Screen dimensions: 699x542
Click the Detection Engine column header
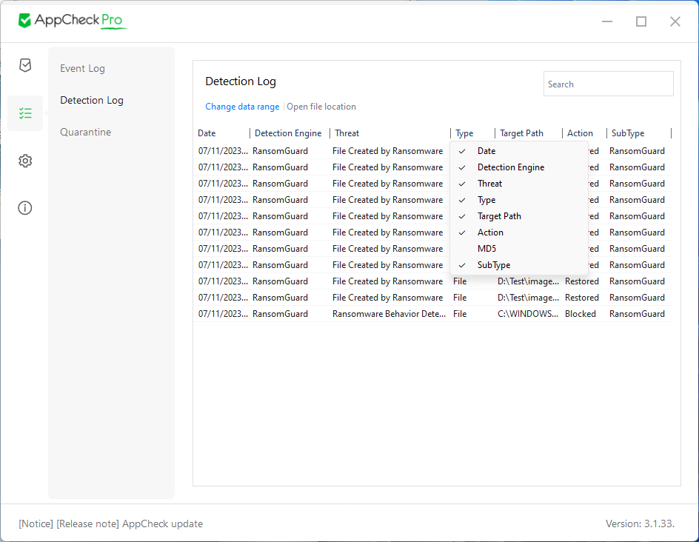pyautogui.click(x=288, y=133)
